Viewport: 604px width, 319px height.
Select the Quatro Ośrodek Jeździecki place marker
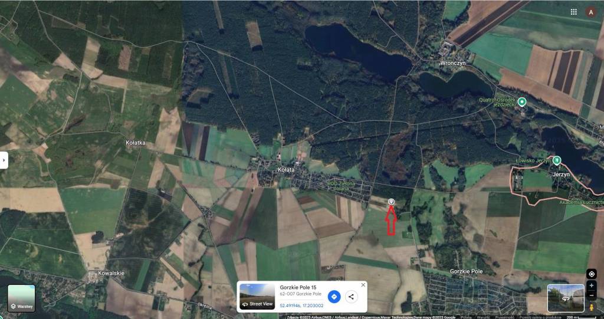(x=522, y=101)
